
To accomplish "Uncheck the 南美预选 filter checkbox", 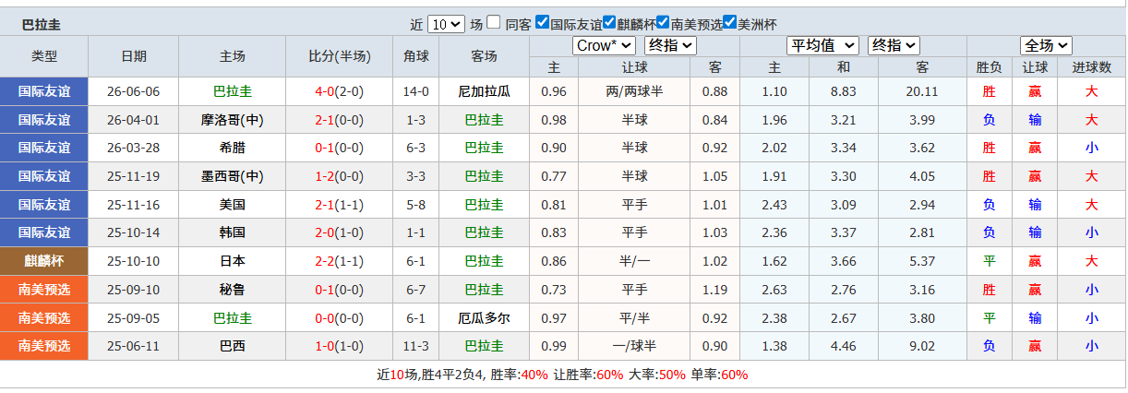I will (x=663, y=22).
